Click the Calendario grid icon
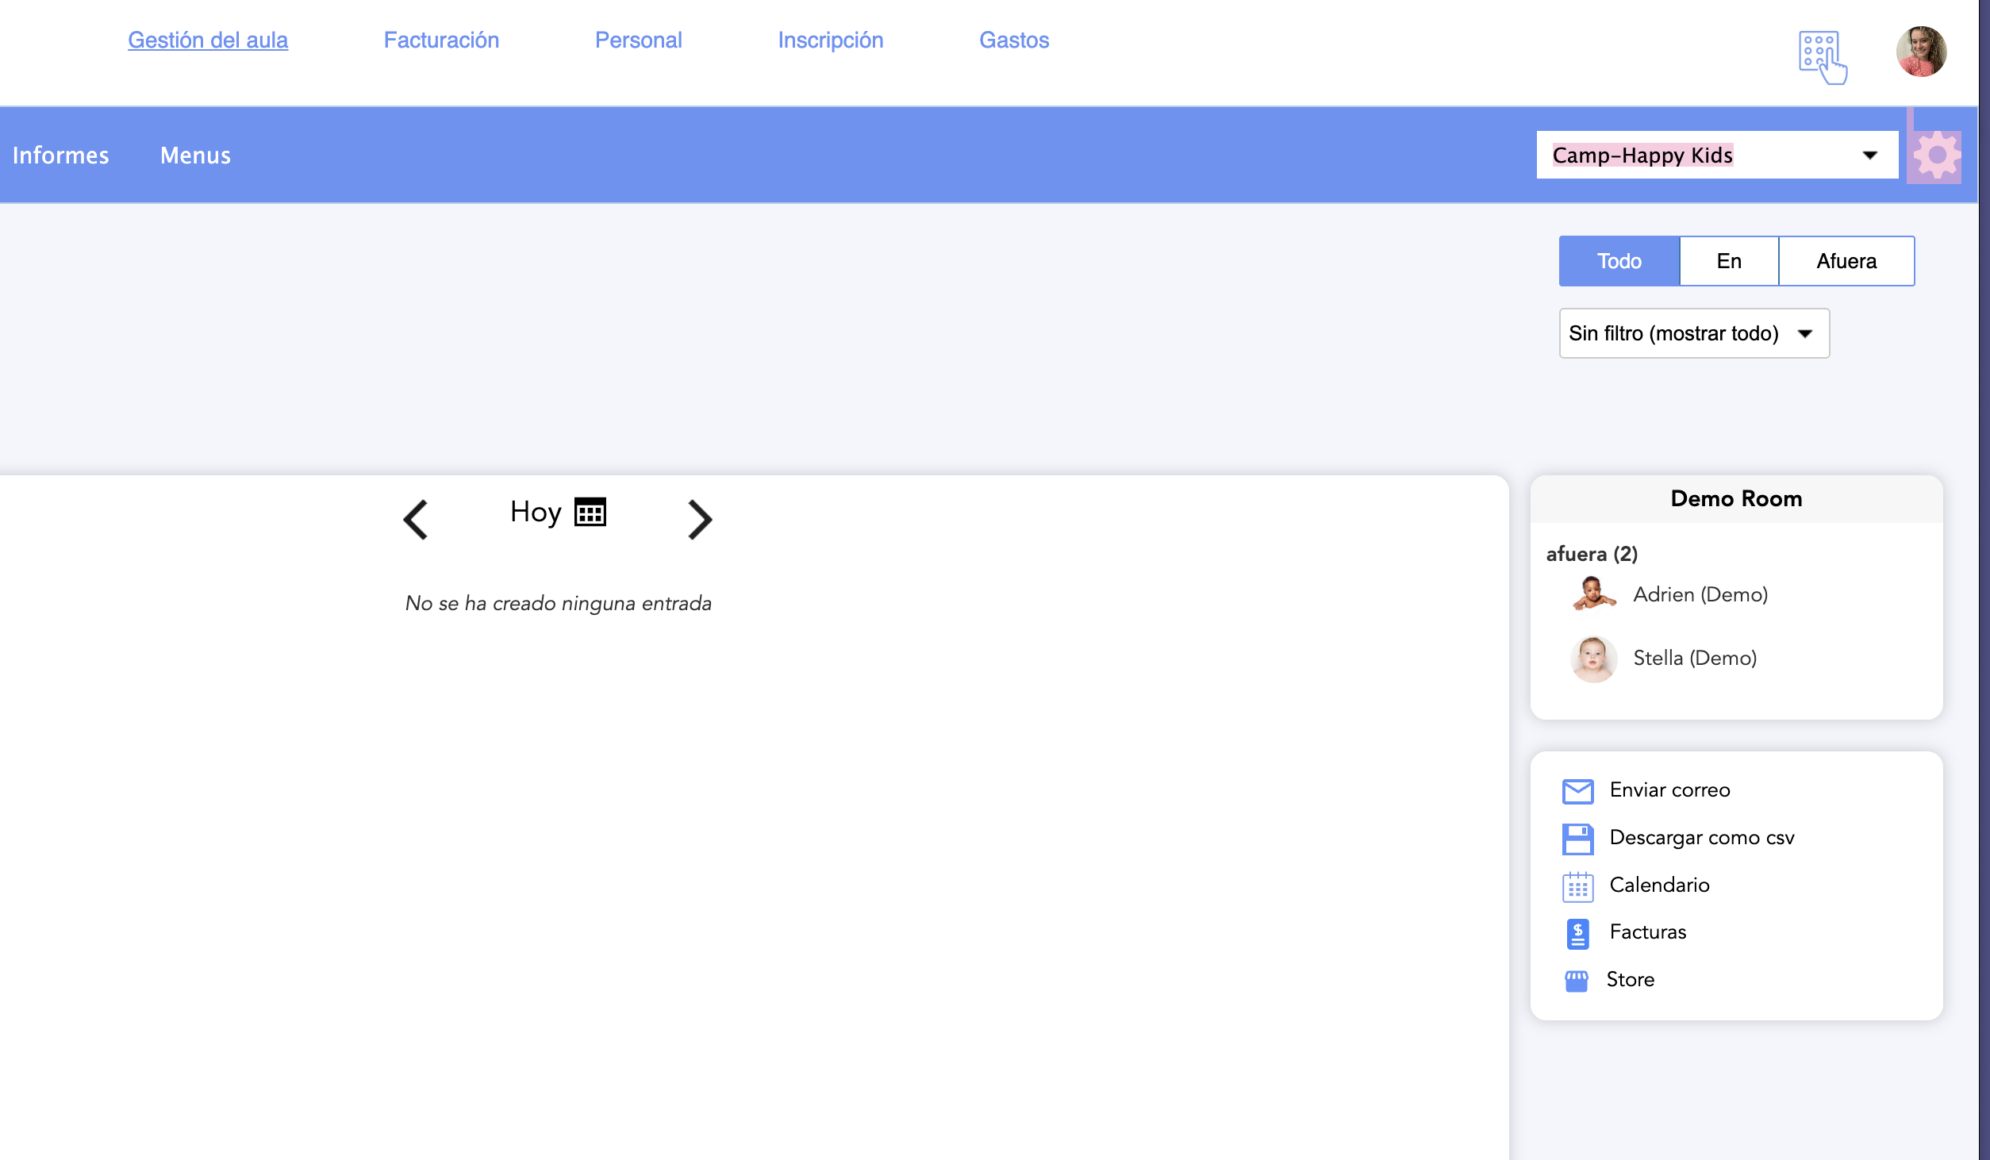 click(1577, 886)
